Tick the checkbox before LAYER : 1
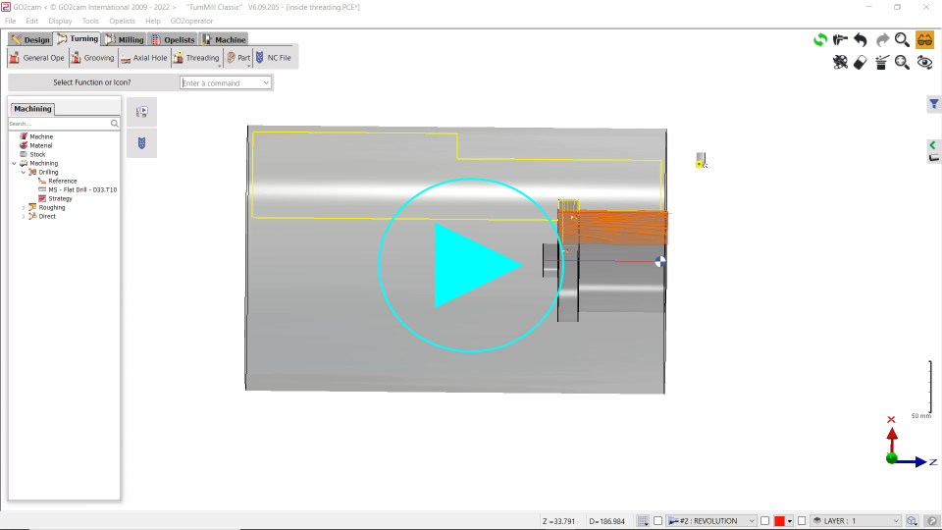 [802, 521]
